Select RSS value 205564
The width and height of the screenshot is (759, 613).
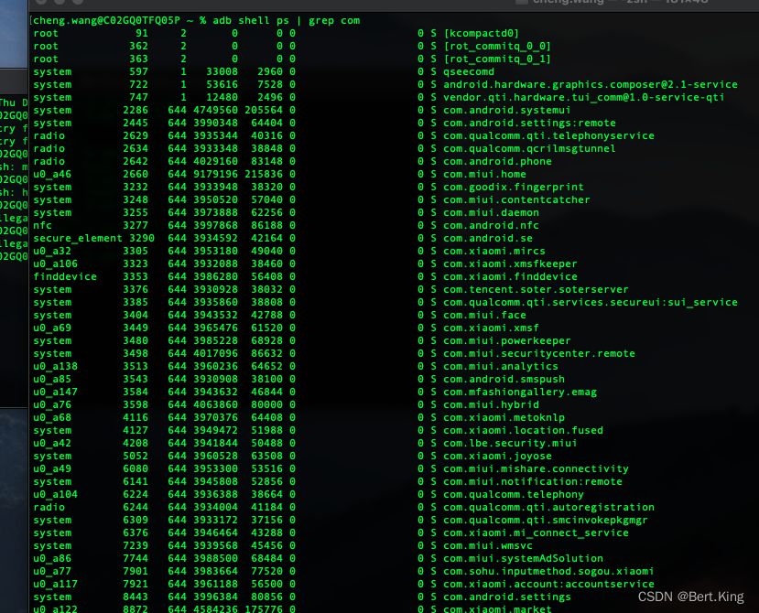264,111
